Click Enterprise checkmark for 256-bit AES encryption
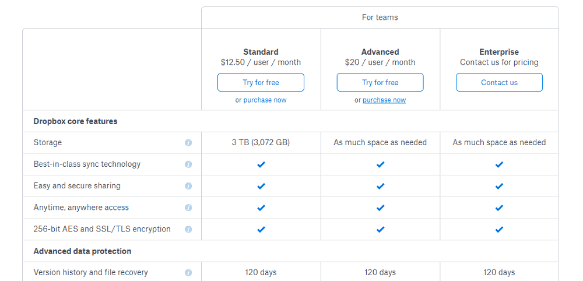The height and width of the screenshot is (281, 583). click(499, 229)
